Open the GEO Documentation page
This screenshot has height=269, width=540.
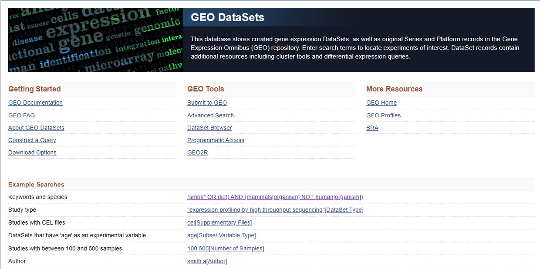coord(35,103)
